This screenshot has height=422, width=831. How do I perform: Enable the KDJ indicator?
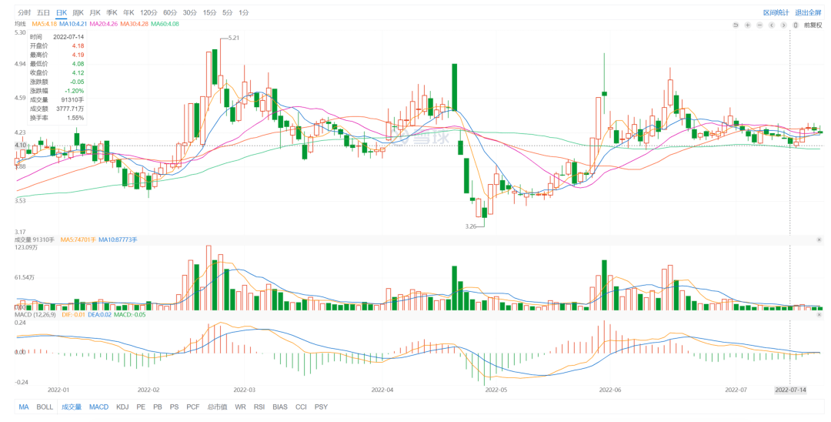[x=122, y=407]
